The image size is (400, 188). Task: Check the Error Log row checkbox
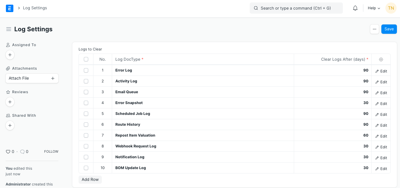click(x=86, y=70)
